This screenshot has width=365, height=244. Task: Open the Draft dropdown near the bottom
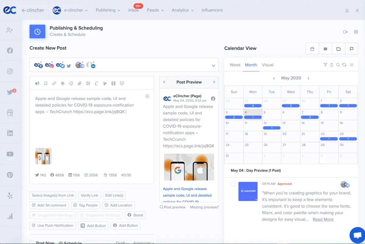pyautogui.click(x=122, y=242)
